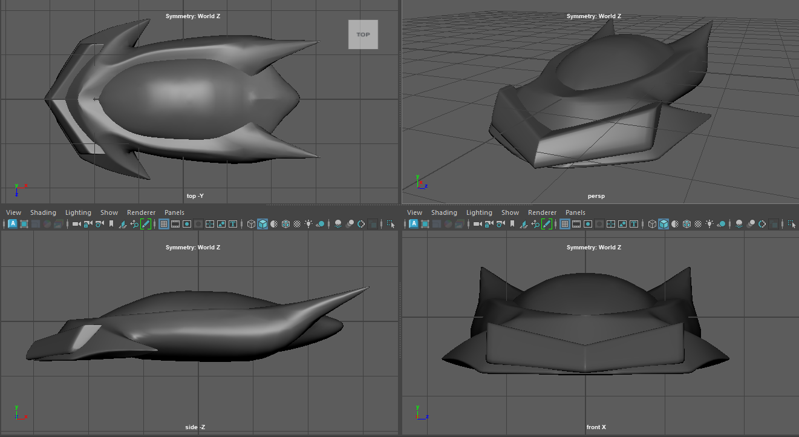This screenshot has width=799, height=437.
Task: Activate grease pencil tool in side view toolbar
Action: point(146,224)
